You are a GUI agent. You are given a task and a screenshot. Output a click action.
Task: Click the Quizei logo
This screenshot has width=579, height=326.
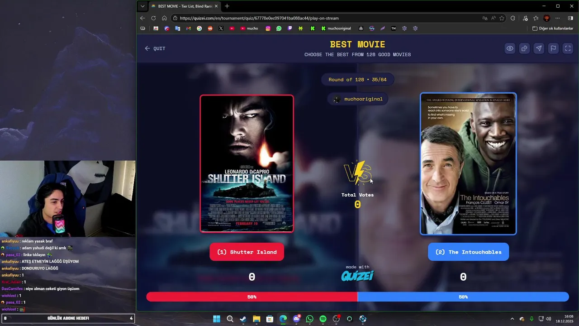tap(357, 276)
